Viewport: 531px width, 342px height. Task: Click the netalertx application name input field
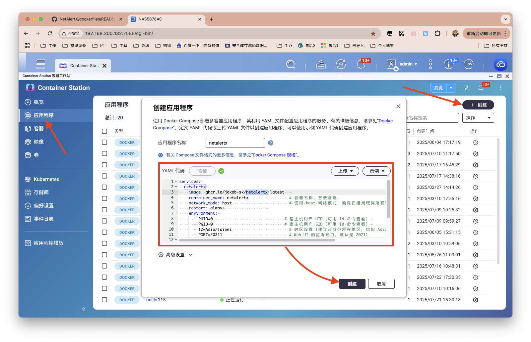point(235,143)
